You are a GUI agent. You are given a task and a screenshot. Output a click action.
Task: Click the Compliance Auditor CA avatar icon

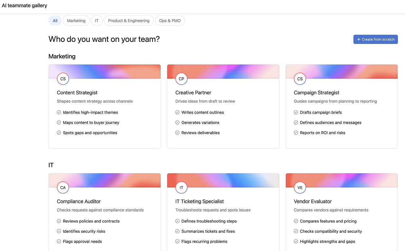tap(63, 188)
